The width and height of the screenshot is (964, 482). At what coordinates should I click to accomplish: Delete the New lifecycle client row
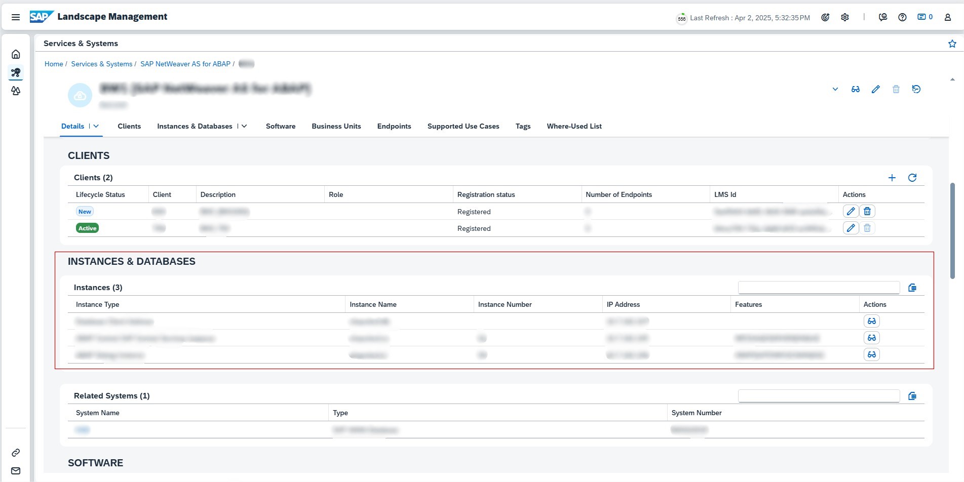[867, 211]
